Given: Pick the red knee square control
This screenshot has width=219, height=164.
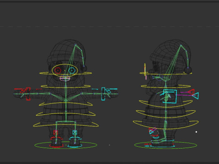Looking at the screenshot, I should coord(56,133).
